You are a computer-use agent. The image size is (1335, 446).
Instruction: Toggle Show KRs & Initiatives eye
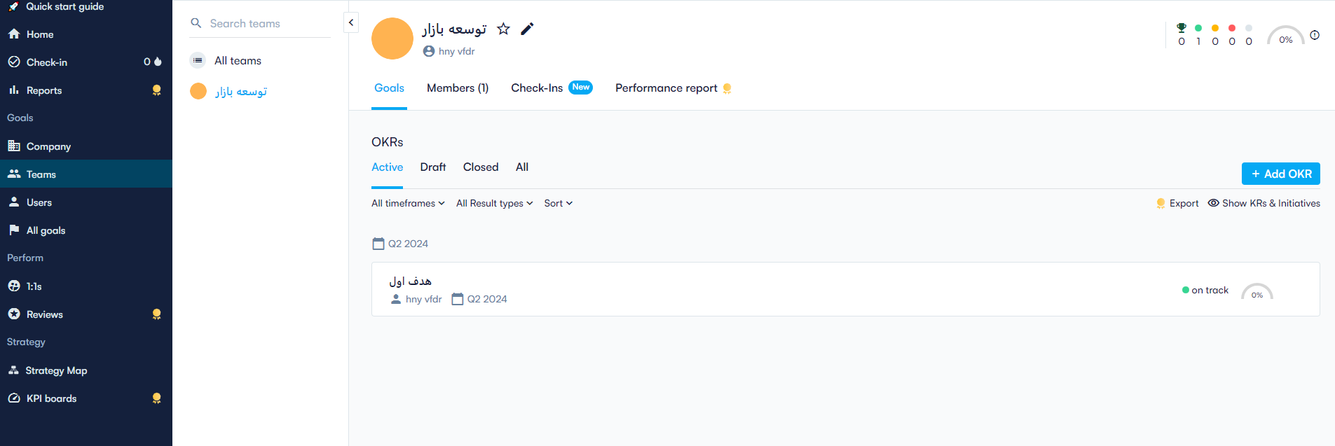tap(1214, 203)
